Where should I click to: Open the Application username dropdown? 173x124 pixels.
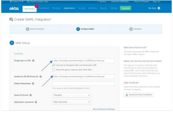(72, 102)
